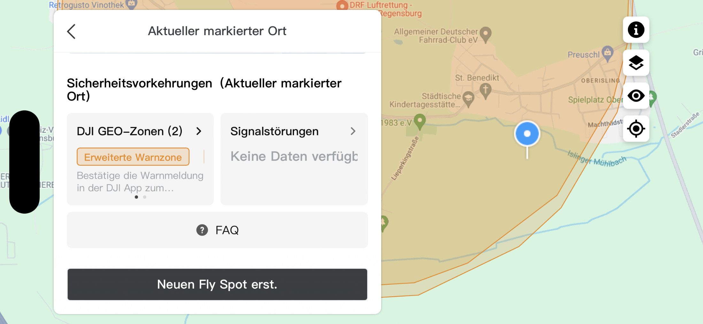Click the FAQ question mark icon
The width and height of the screenshot is (703, 324).
(x=202, y=230)
